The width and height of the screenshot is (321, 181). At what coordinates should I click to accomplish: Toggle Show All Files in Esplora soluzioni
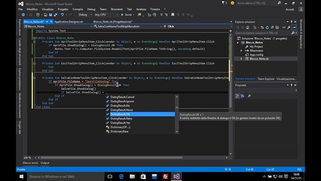pyautogui.click(x=277, y=28)
